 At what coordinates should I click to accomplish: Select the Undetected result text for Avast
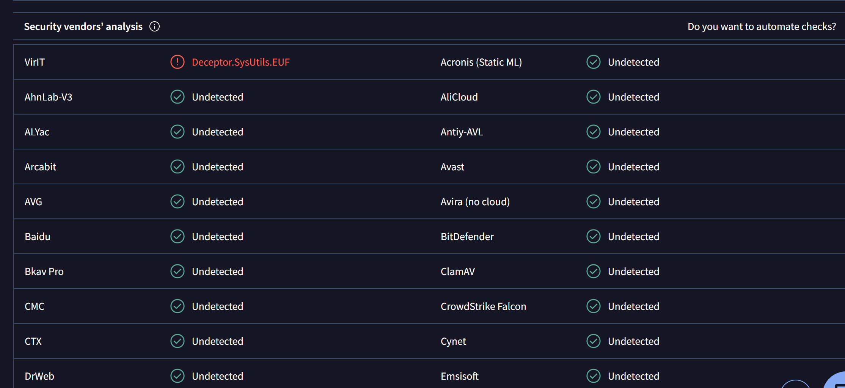(633, 167)
